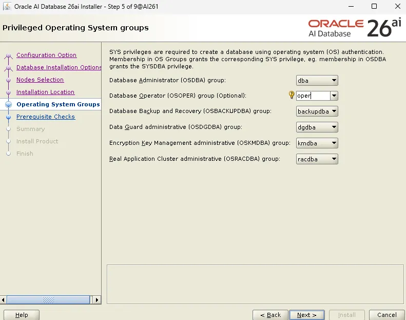Click into the oper text field
406x320 pixels.
point(313,96)
